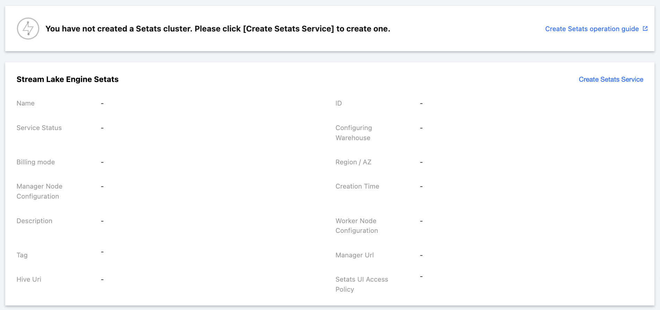Image resolution: width=660 pixels, height=310 pixels.
Task: Click the Manager Url label
Action: point(354,255)
